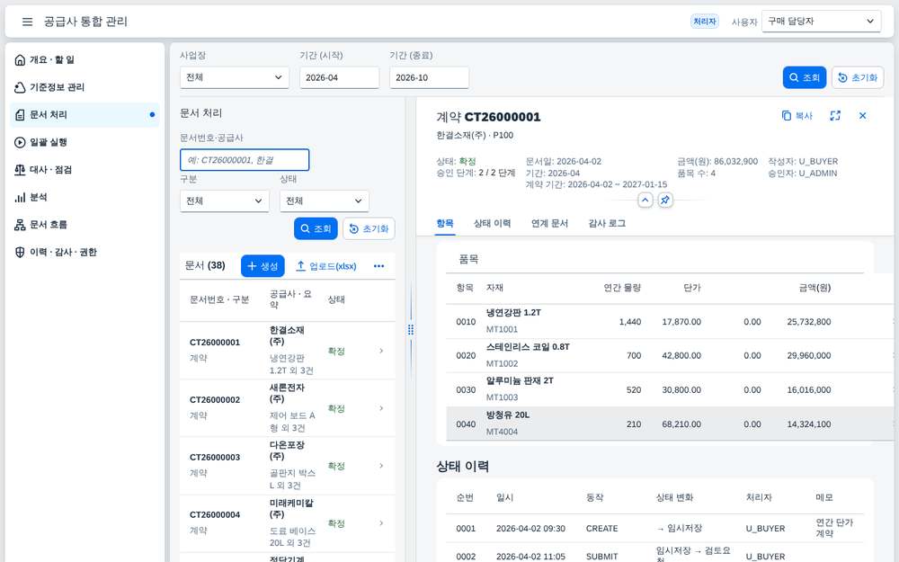Image resolution: width=899 pixels, height=562 pixels.
Task: Open the 사용자 구매 담당자 dropdown
Action: (x=821, y=22)
